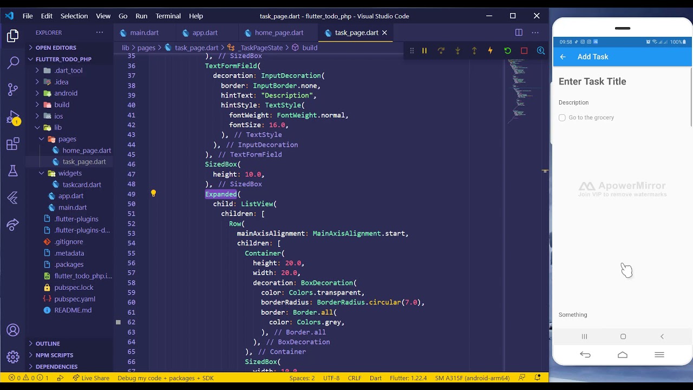Switch to the home_page.dart tab
The height and width of the screenshot is (390, 693).
(279, 32)
